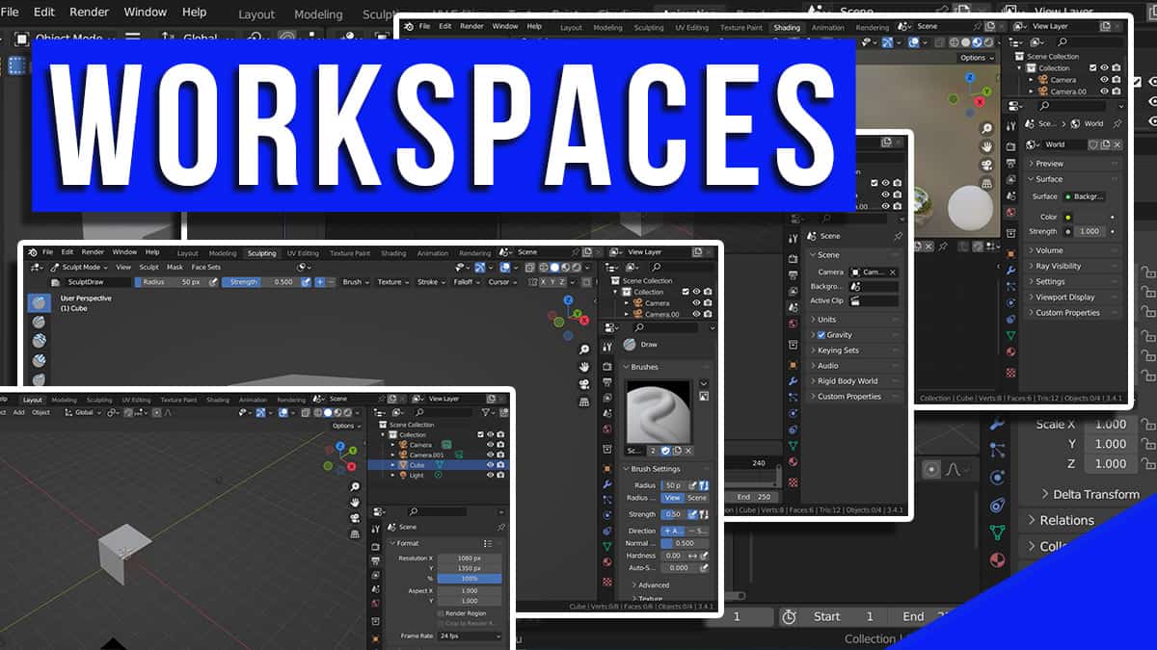Open Render menu in background window menu bar
This screenshot has height=650, width=1157.
[89, 13]
